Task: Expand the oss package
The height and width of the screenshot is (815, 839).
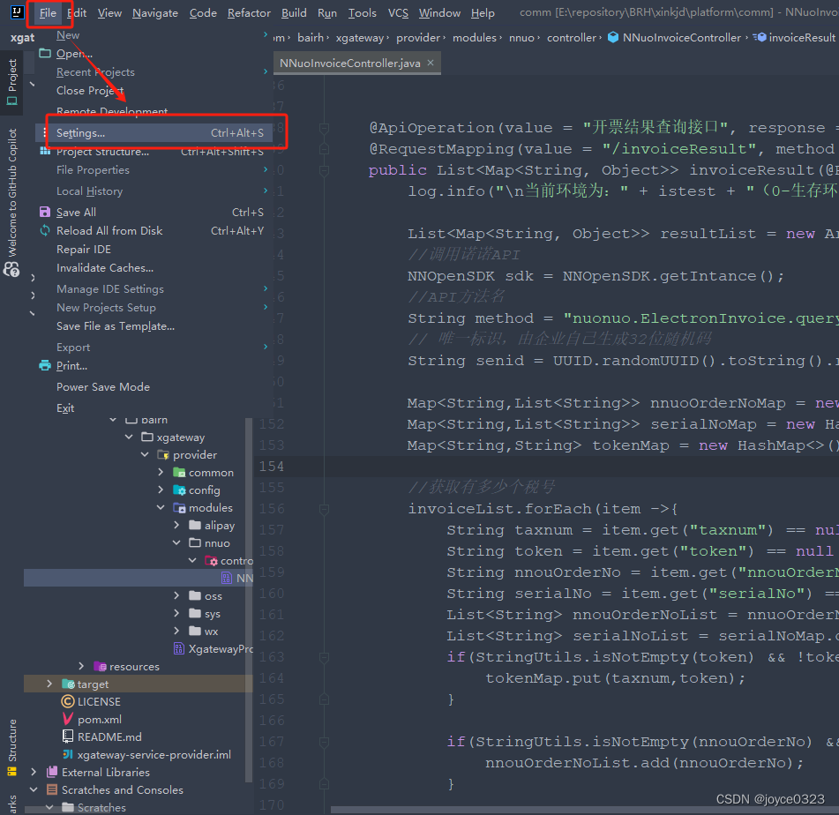Action: [x=176, y=595]
